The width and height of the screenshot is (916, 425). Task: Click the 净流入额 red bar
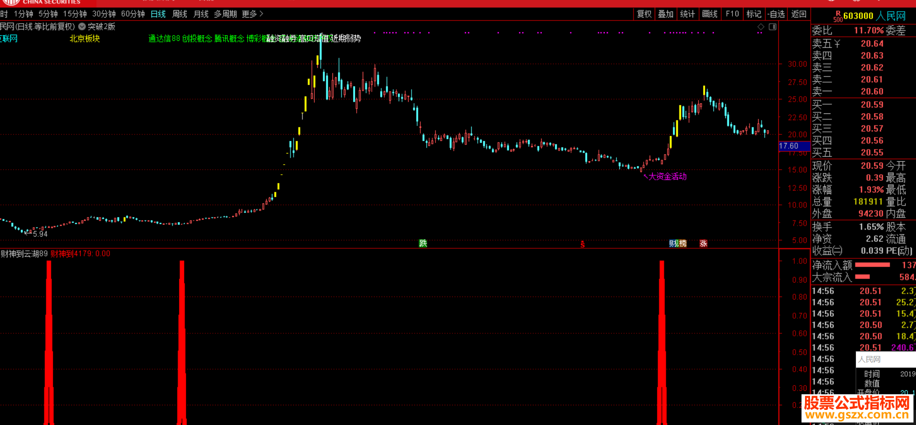coord(873,265)
